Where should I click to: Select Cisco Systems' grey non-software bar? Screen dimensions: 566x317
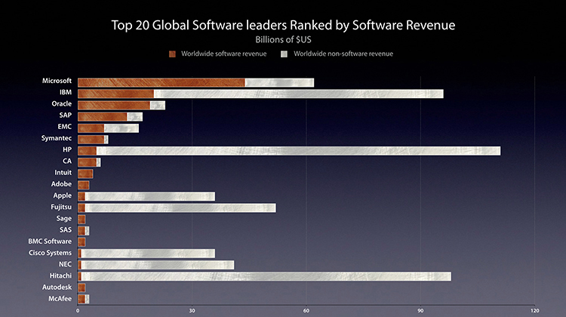pyautogui.click(x=148, y=254)
